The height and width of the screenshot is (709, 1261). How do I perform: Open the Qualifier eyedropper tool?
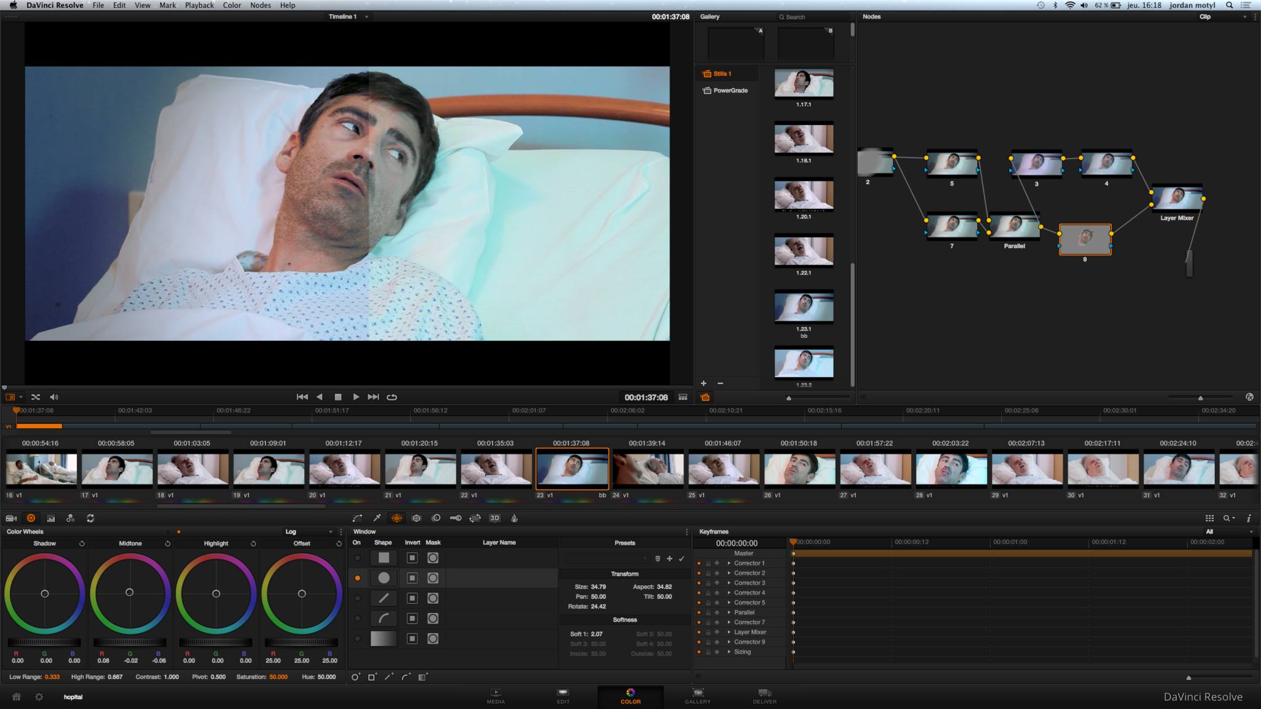pyautogui.click(x=377, y=518)
